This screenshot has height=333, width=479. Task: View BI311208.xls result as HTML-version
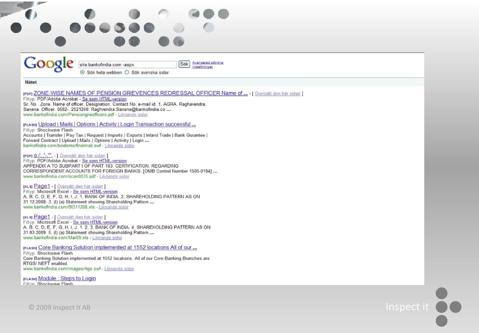point(95,191)
